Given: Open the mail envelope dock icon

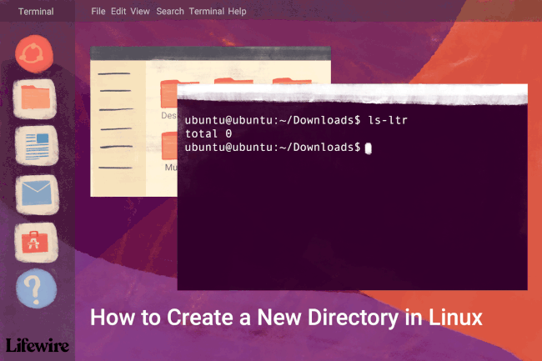Looking at the screenshot, I should pyautogui.click(x=37, y=194).
